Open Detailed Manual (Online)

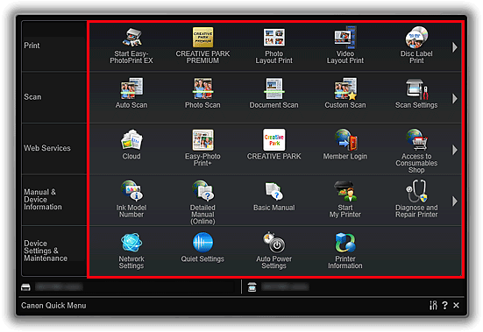click(202, 202)
